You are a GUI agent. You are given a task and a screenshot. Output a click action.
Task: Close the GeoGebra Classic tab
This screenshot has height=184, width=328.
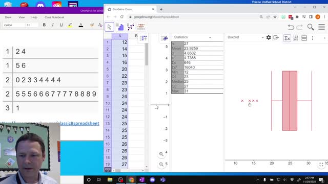click(153, 9)
